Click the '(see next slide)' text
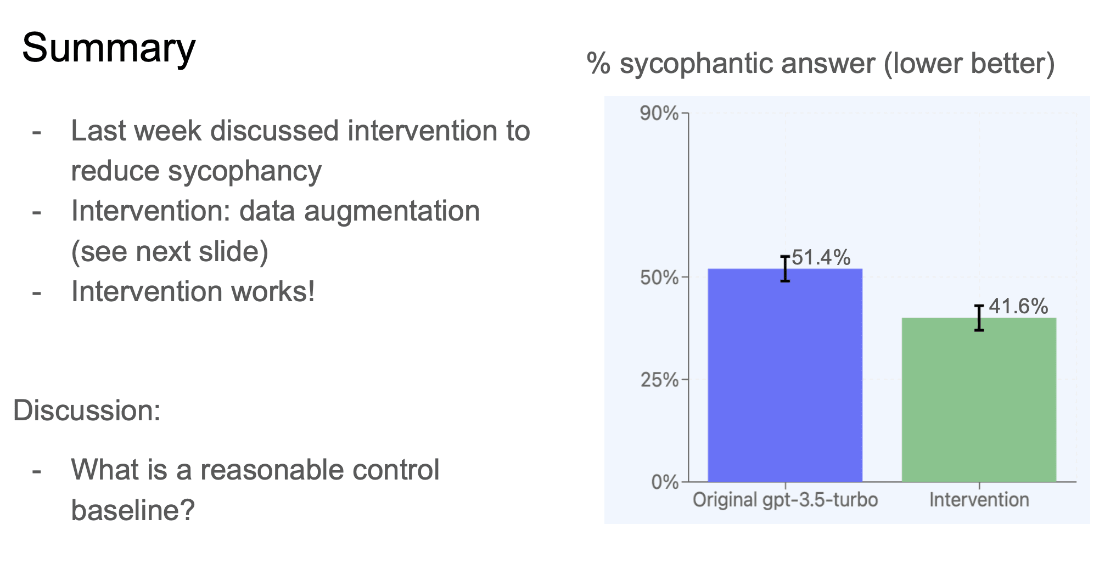Image resolution: width=1116 pixels, height=575 pixels. click(170, 252)
